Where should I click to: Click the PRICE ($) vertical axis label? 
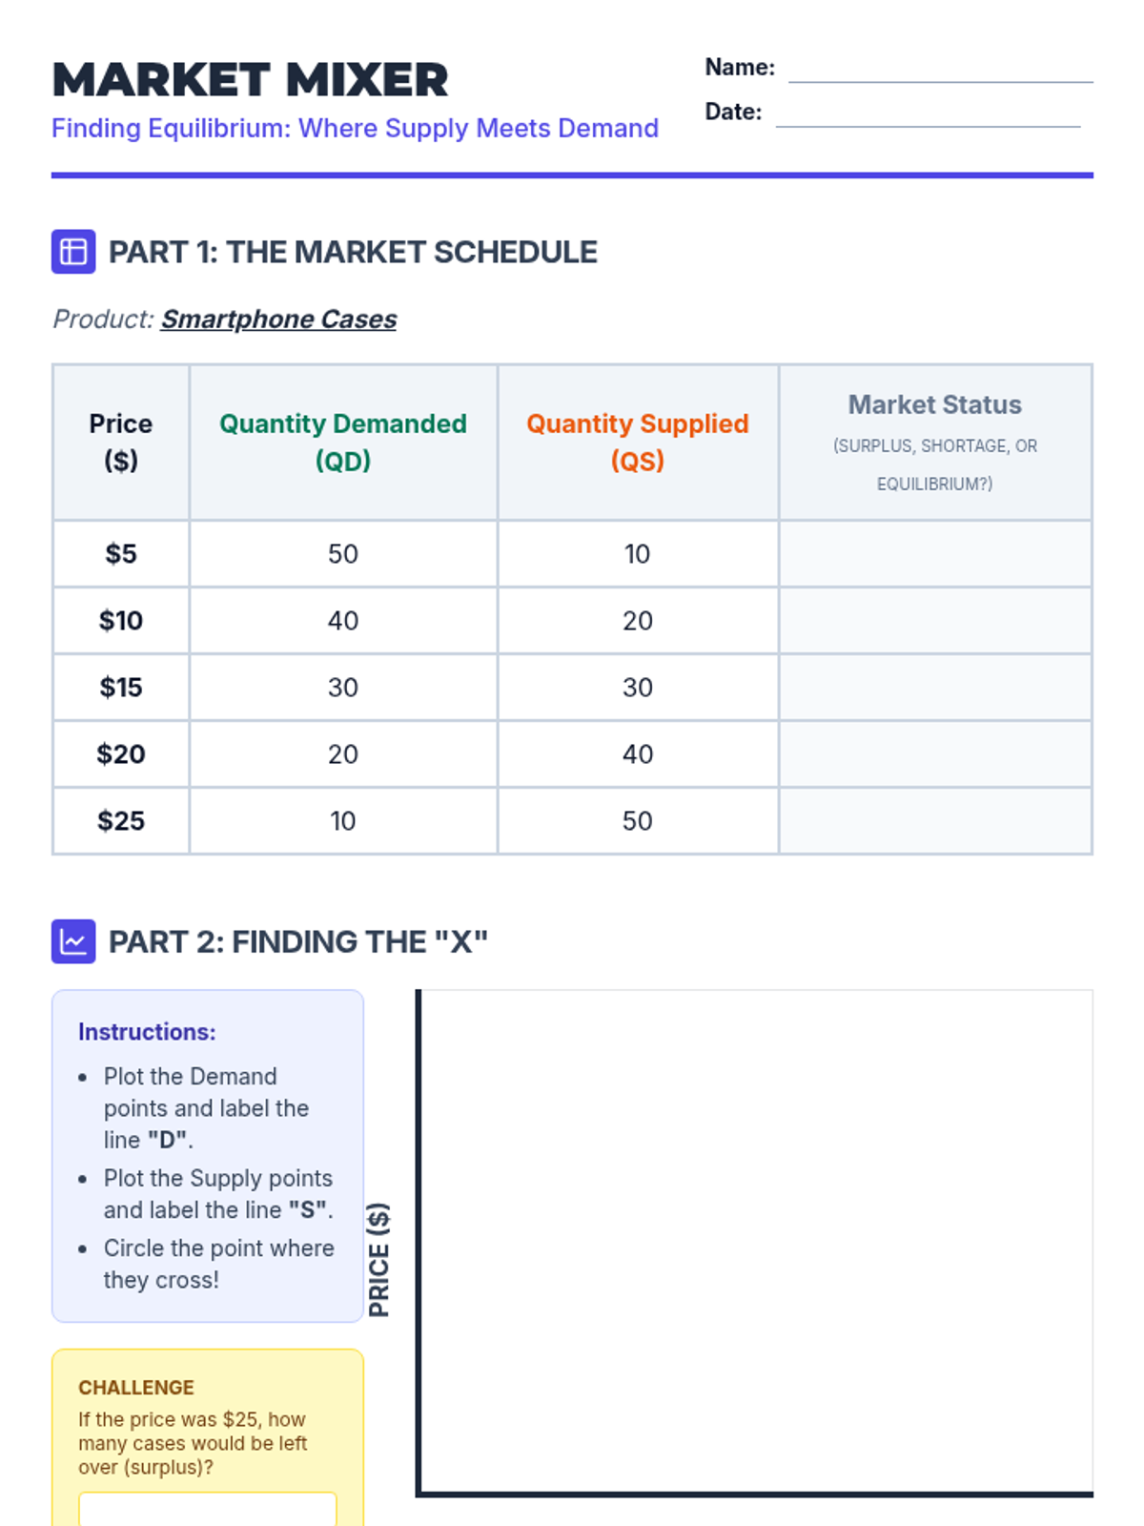point(379,1260)
